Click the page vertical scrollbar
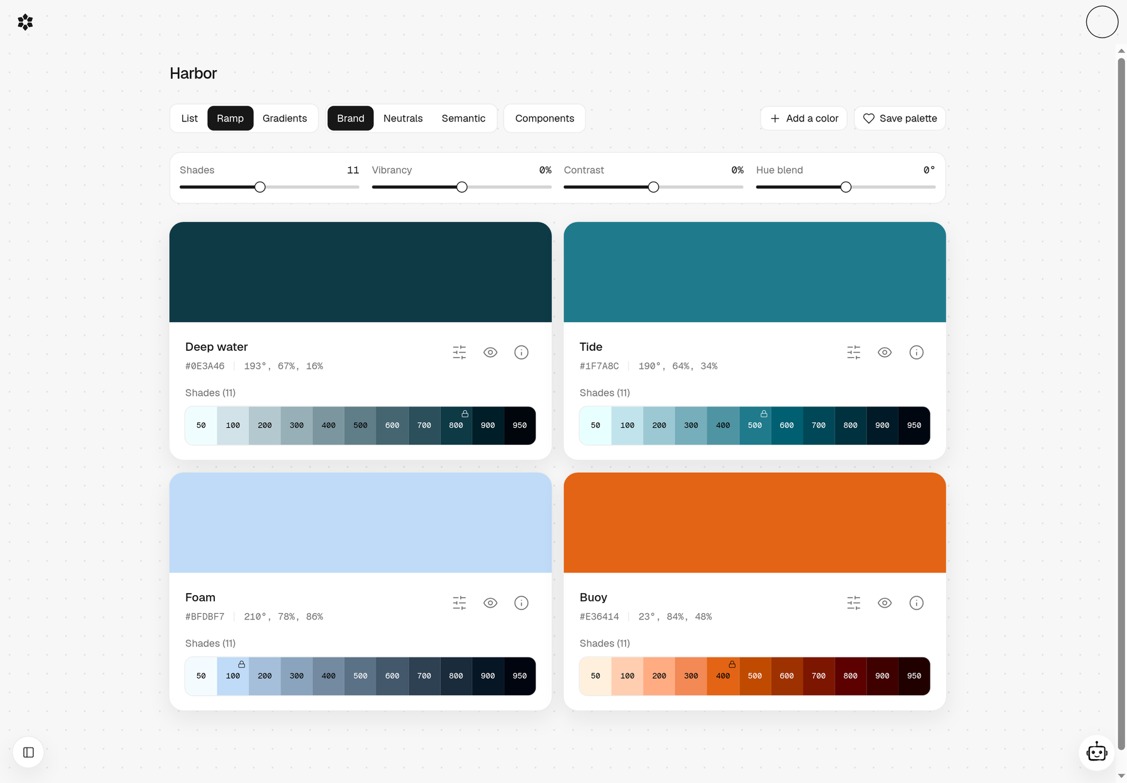 [x=1121, y=404]
